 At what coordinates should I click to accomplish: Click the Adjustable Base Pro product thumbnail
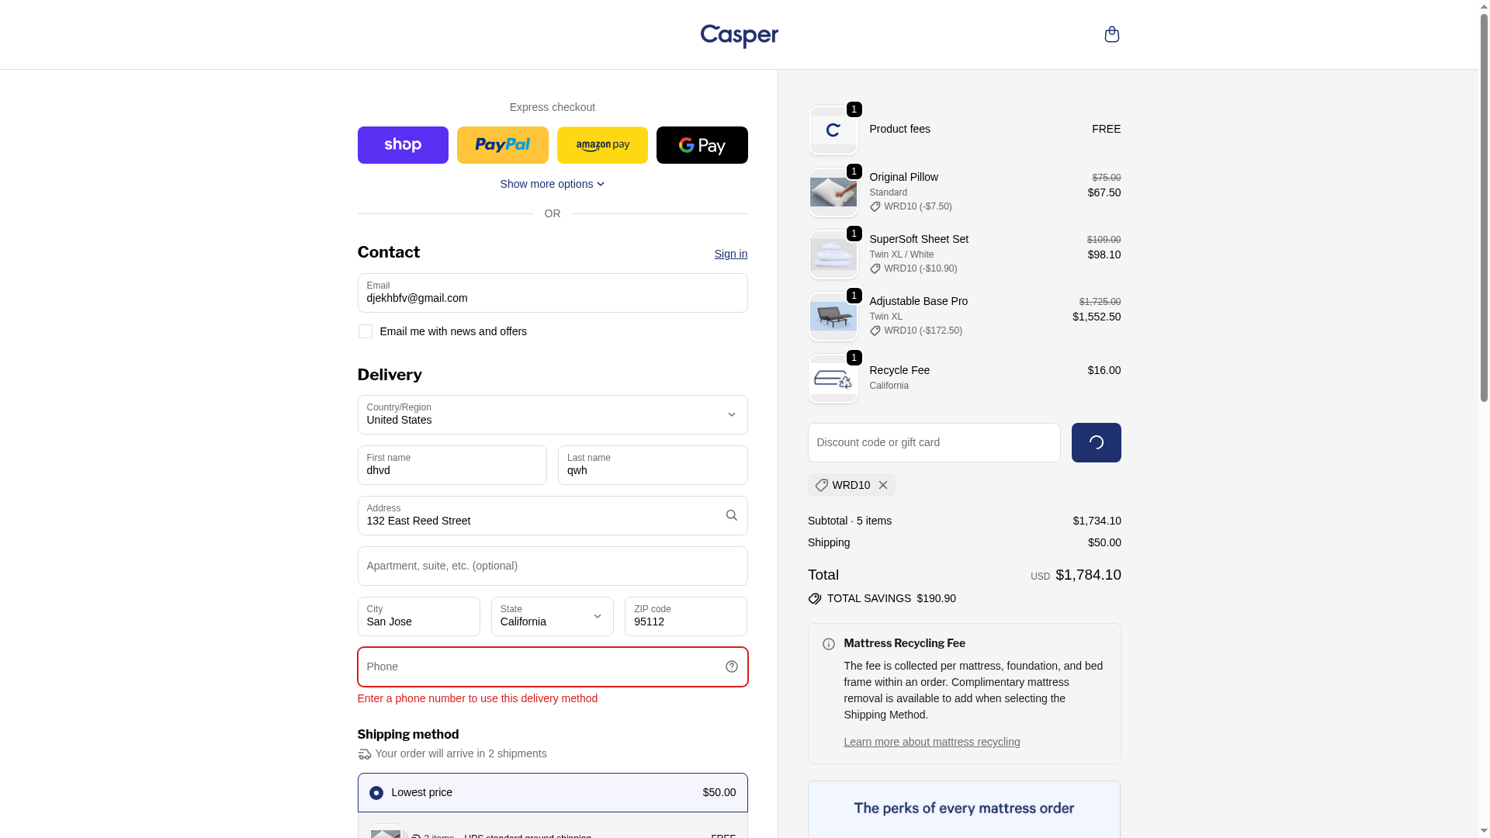[x=833, y=317]
